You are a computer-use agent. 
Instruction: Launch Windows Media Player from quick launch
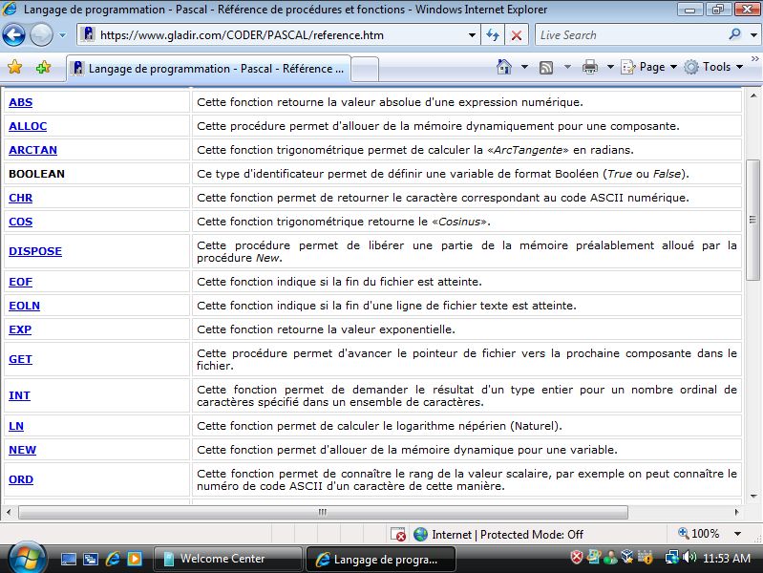point(135,559)
